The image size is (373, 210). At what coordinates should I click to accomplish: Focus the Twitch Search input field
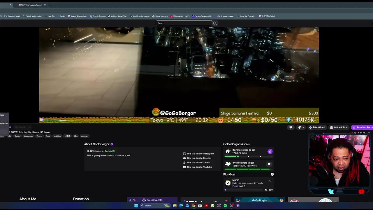[184, 23]
